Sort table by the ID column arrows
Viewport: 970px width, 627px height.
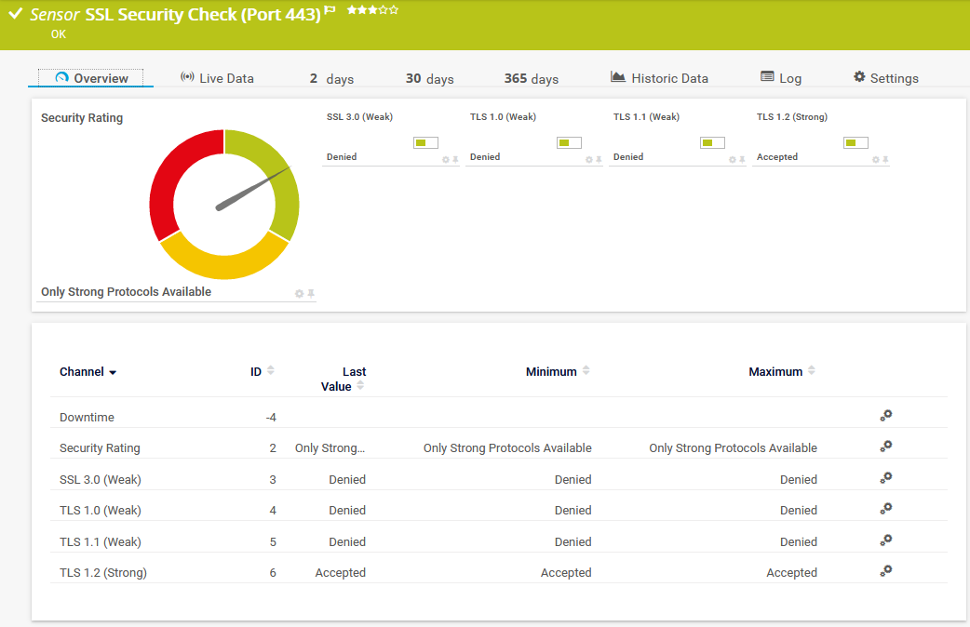[x=271, y=371]
